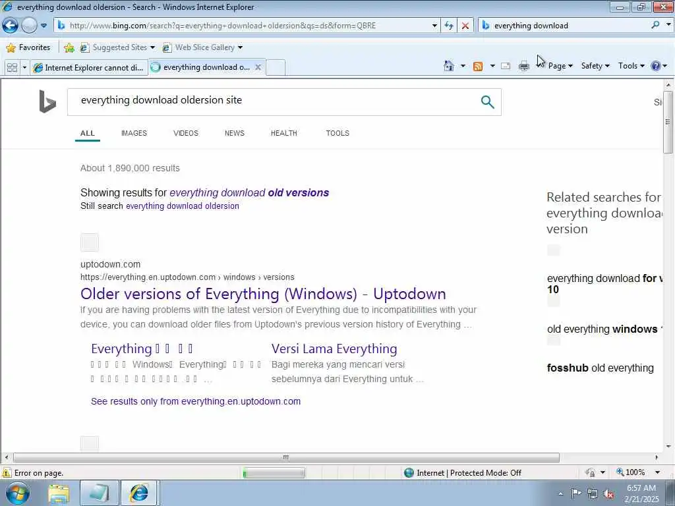Open the Favorites star button
The height and width of the screenshot is (506, 675).
coord(28,47)
